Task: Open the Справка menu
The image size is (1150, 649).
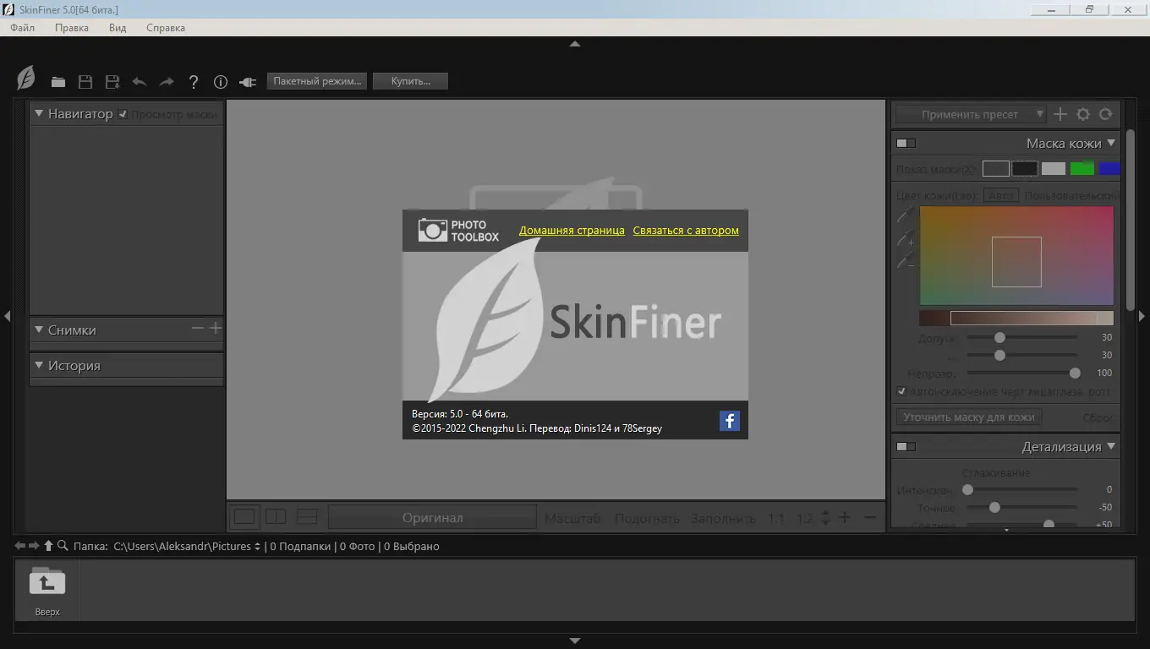Action: [166, 28]
